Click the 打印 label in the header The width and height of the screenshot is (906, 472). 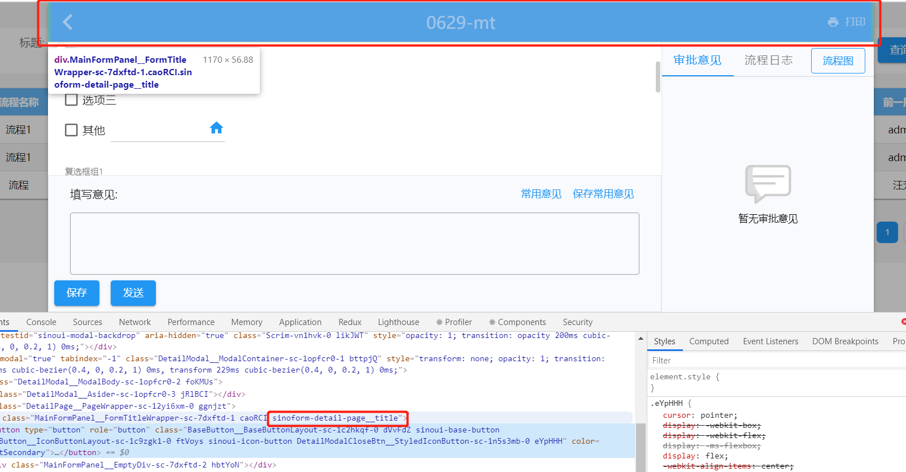(855, 22)
